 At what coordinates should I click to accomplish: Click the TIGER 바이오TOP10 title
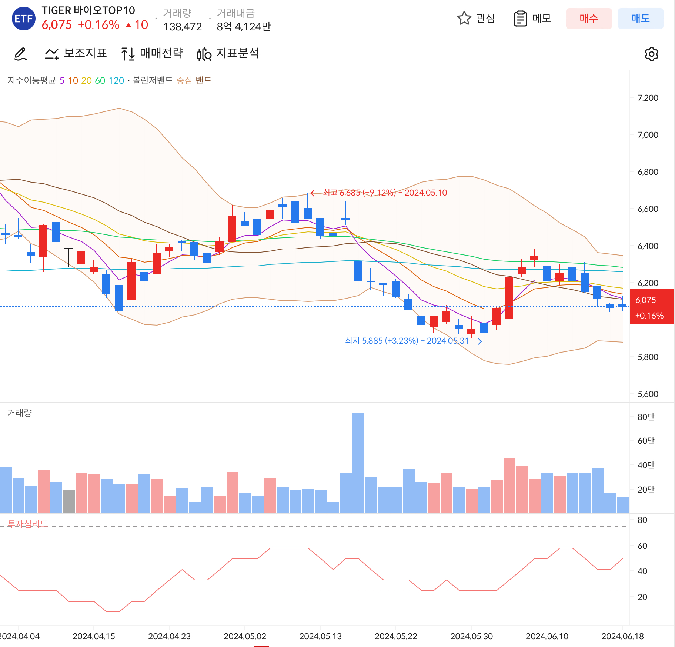click(x=88, y=10)
